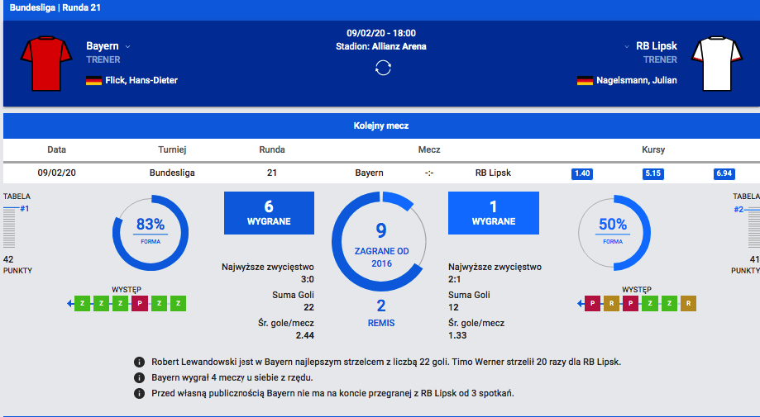760x417 pixels.
Task: Click the left arrow of RB Lipsk's form strip
Action: (x=581, y=304)
